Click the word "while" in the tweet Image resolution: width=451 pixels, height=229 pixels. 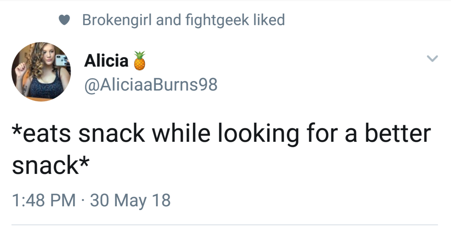pyautogui.click(x=182, y=134)
